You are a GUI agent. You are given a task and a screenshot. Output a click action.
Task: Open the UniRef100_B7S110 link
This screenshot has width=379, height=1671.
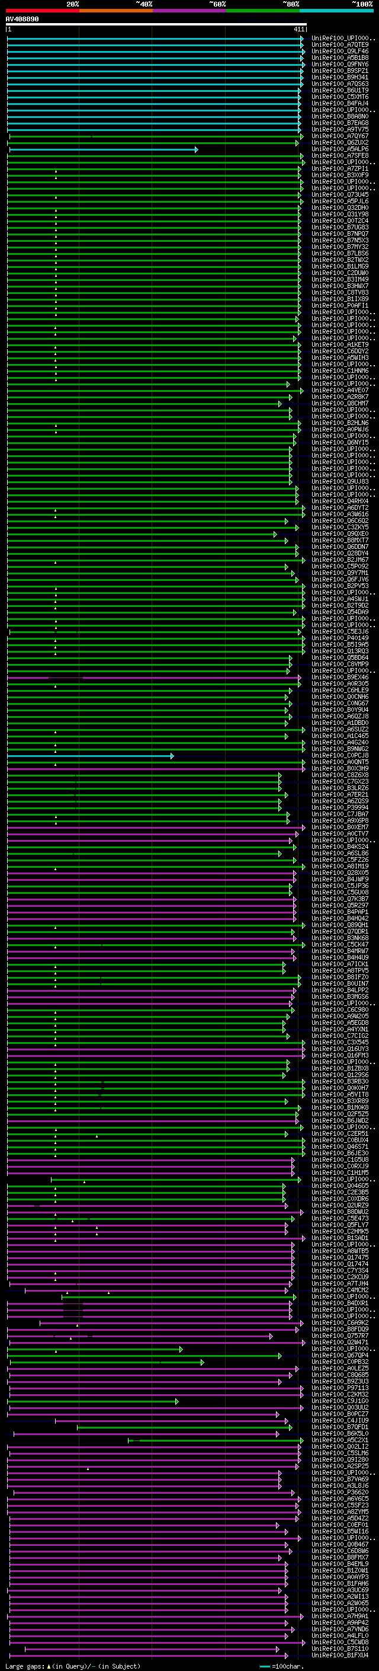[x=340, y=1648]
